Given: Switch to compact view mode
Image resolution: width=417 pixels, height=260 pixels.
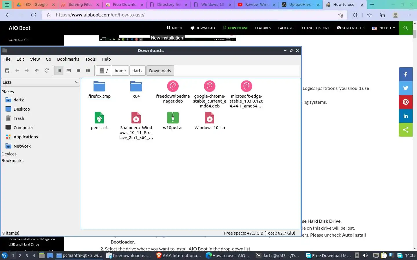Looking at the screenshot, I should pyautogui.click(x=78, y=70).
